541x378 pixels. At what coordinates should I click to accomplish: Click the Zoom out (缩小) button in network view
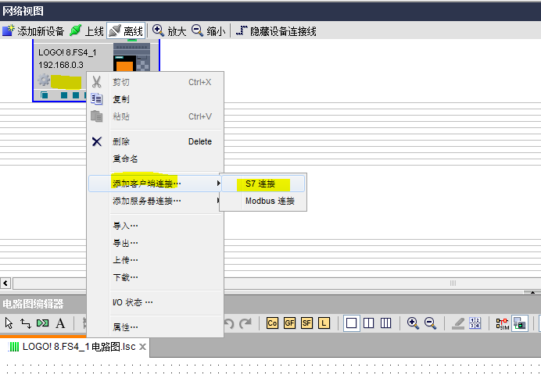coord(209,31)
